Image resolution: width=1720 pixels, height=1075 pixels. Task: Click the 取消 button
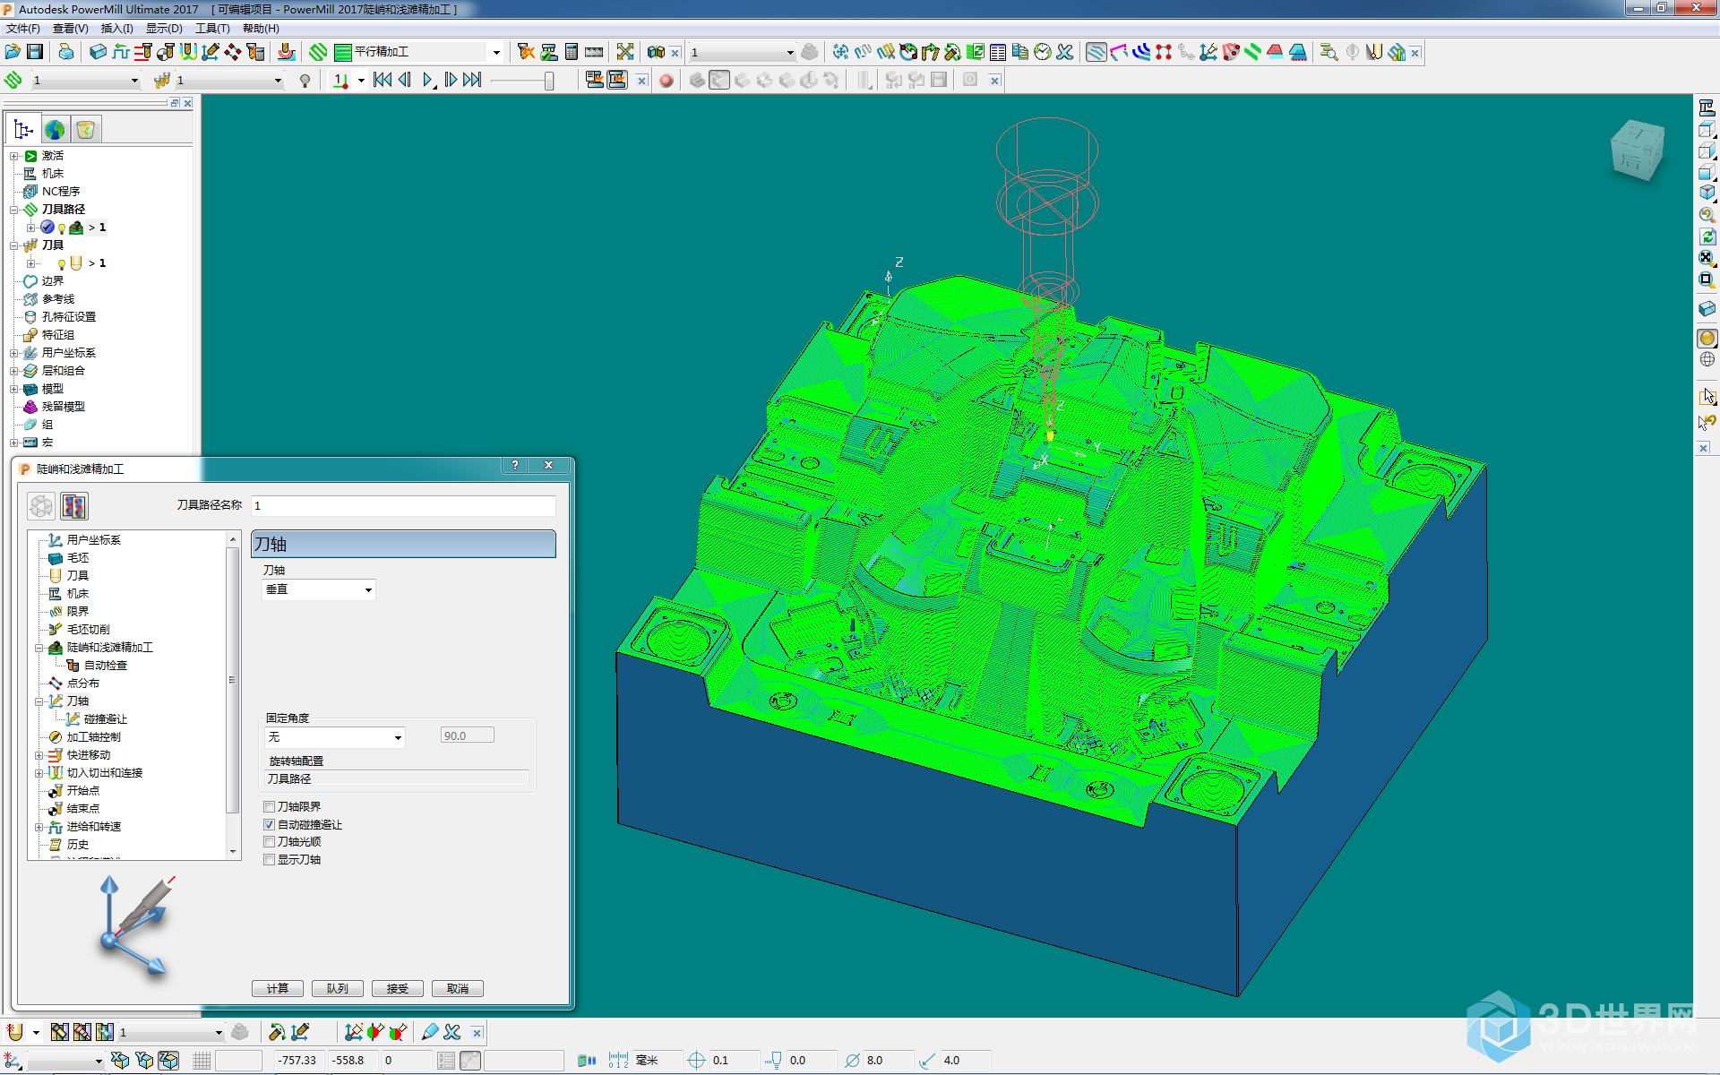458,988
